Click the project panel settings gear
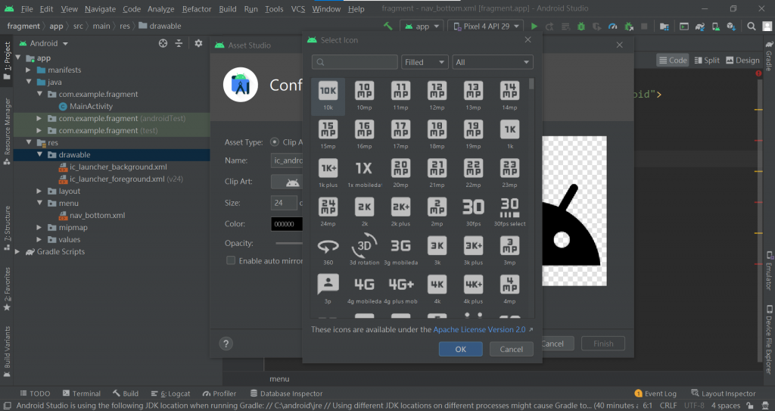Screen dimensions: 775x411 pos(198,44)
